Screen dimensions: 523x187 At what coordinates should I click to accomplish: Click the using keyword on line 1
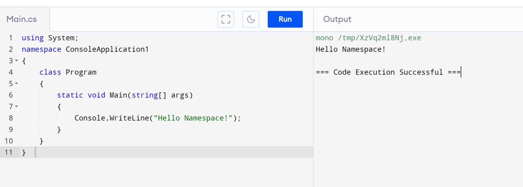(x=33, y=38)
